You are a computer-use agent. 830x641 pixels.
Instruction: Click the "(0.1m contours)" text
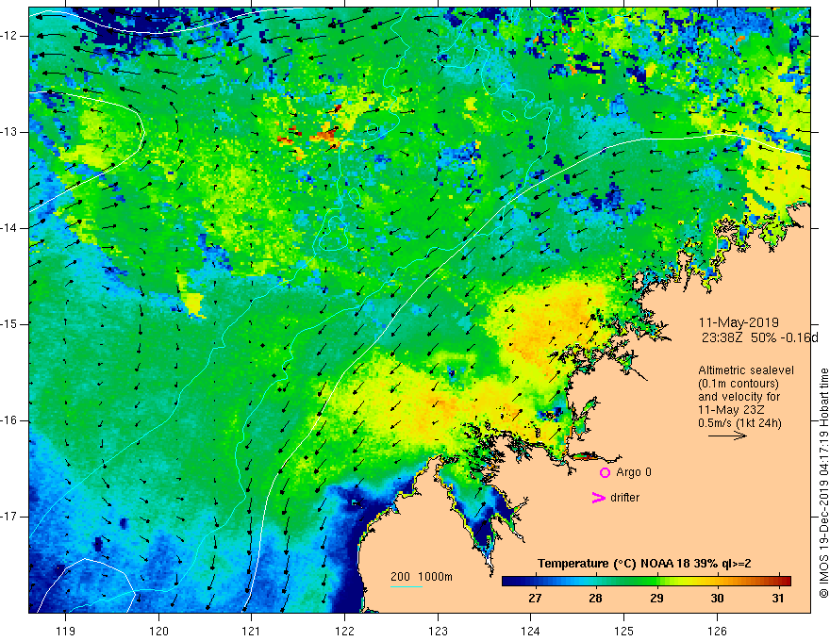[739, 384]
